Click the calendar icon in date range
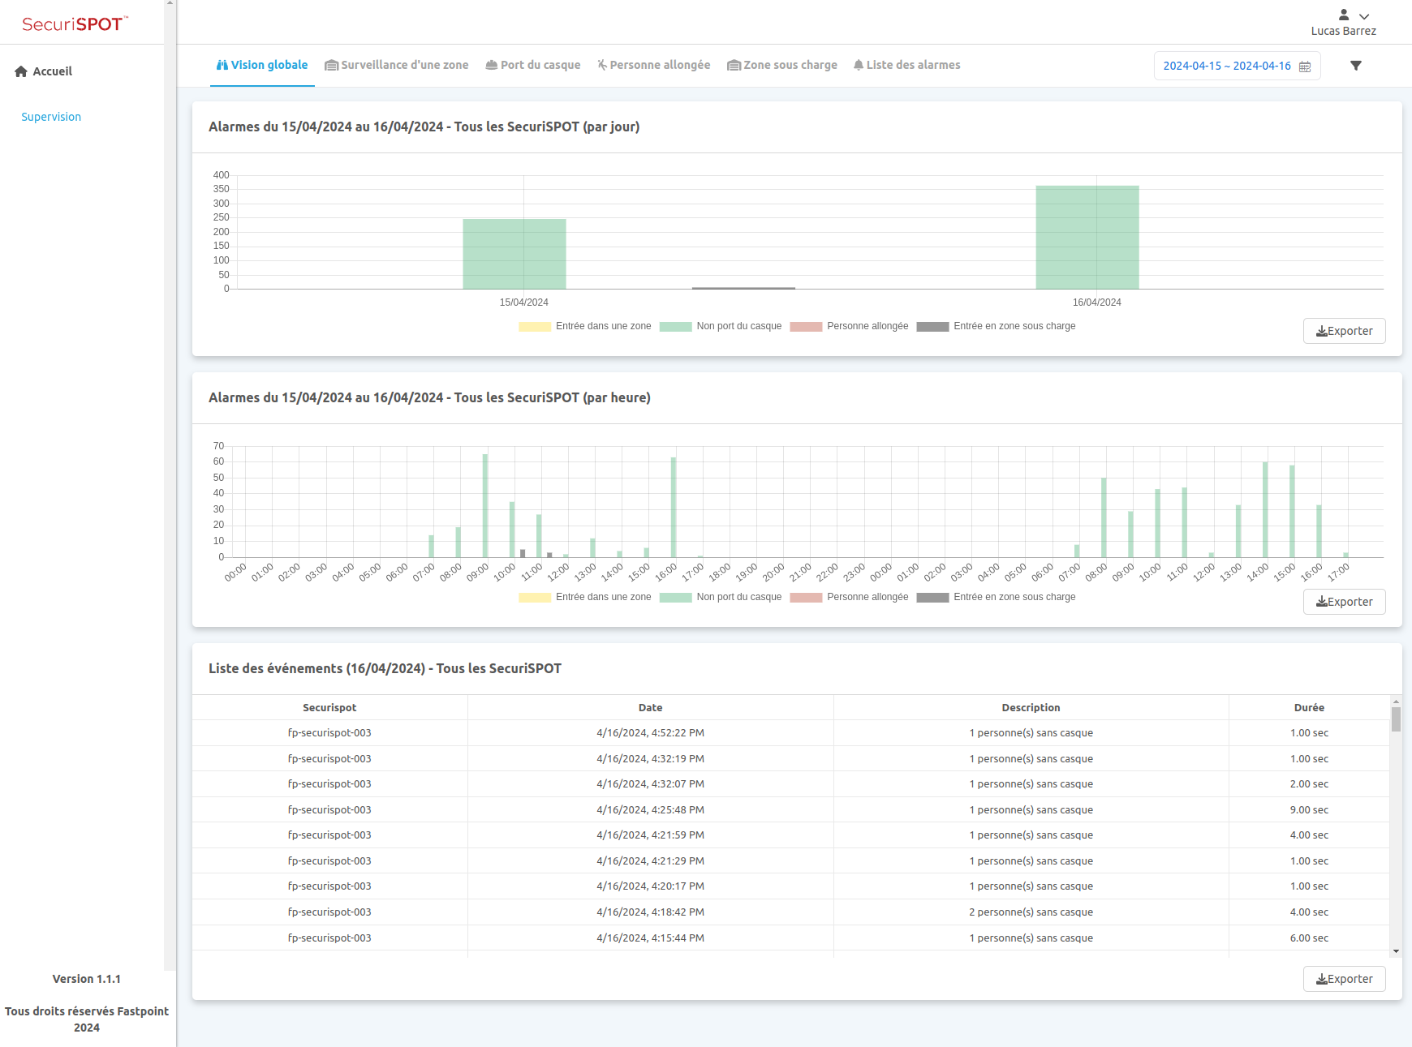Viewport: 1412px width, 1047px height. 1305,67
